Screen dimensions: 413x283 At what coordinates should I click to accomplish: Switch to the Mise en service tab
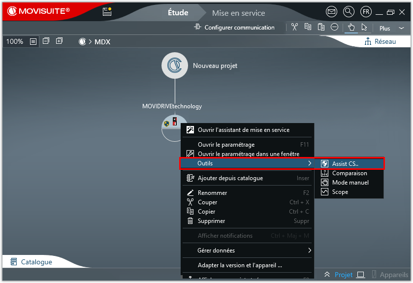coord(238,13)
